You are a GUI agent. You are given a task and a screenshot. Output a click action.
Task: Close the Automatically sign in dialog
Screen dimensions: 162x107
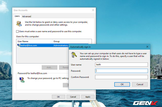[x=147, y=47]
